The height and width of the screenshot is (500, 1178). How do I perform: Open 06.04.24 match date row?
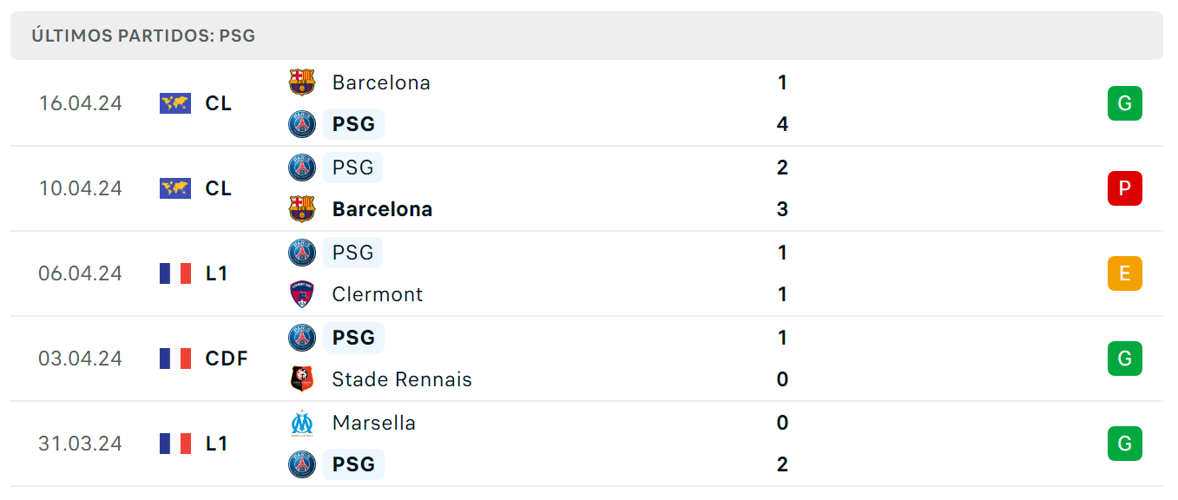(587, 273)
